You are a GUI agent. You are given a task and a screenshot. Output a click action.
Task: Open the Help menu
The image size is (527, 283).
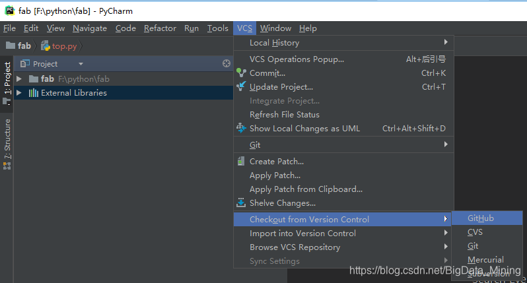click(308, 28)
